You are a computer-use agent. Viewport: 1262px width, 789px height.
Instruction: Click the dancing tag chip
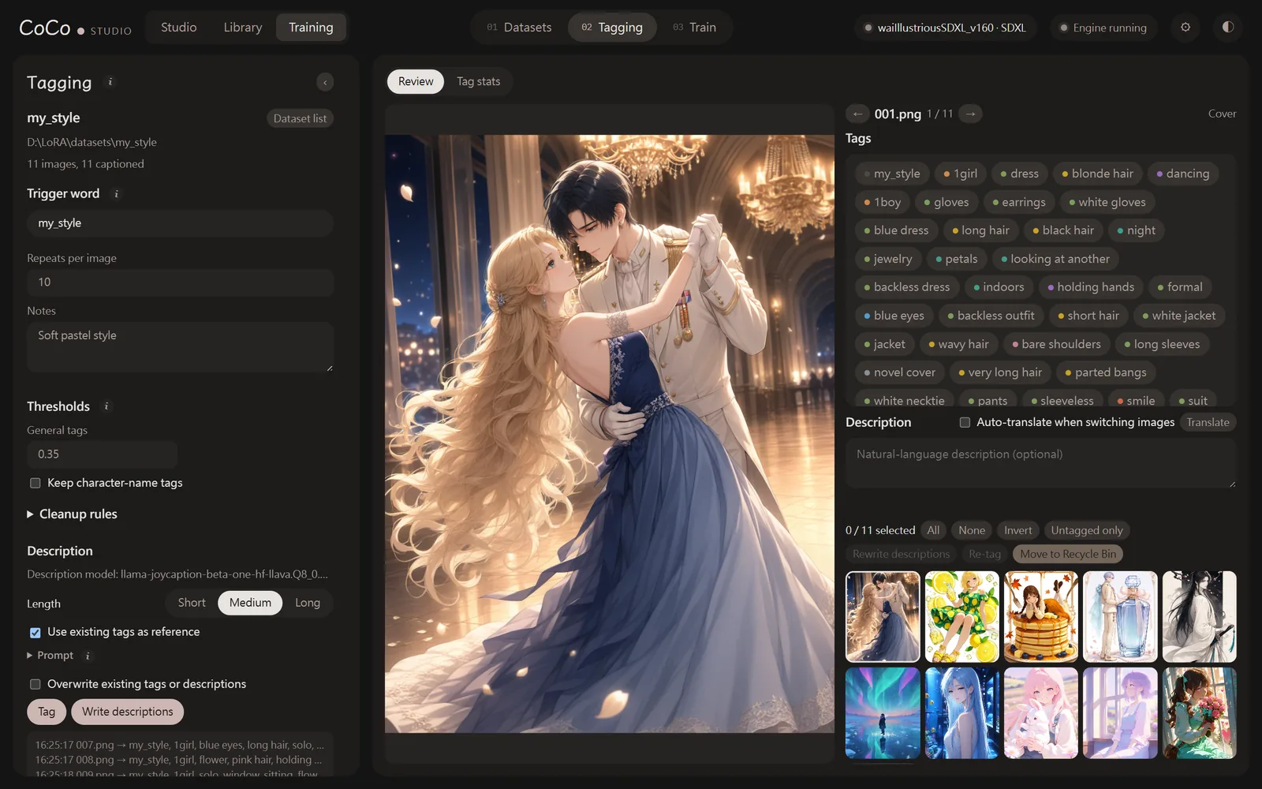coord(1183,174)
